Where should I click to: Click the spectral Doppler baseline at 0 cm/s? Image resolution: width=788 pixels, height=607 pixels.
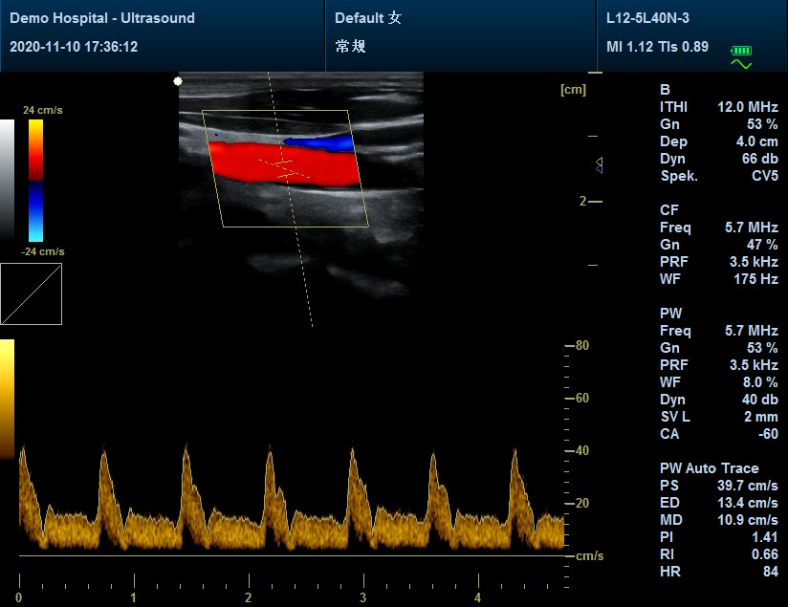tap(287, 555)
